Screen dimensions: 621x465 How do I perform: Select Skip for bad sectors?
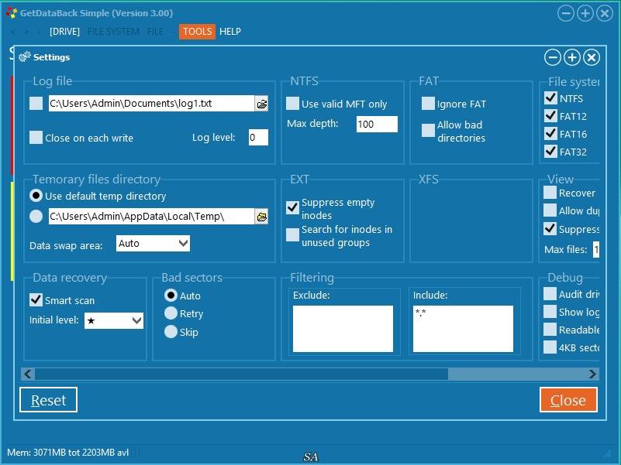(171, 331)
